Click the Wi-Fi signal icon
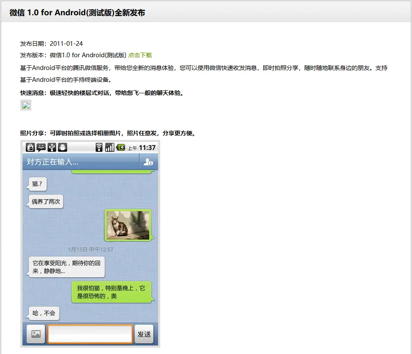412x354 pixels. [x=99, y=147]
